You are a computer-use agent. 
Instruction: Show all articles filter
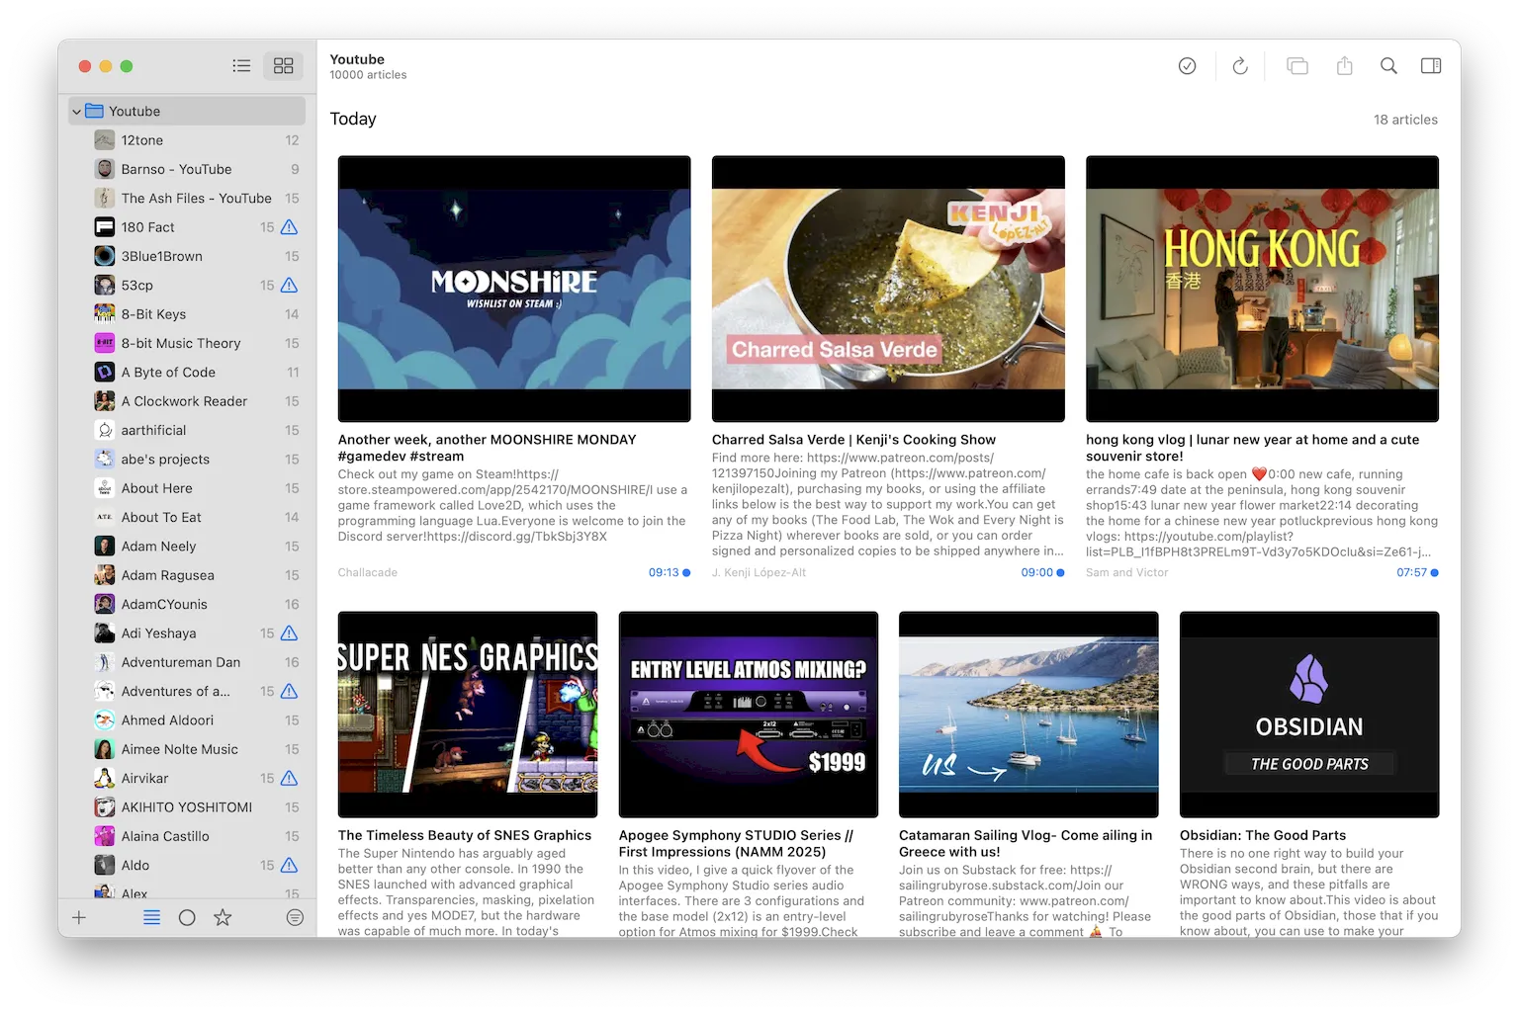(151, 917)
